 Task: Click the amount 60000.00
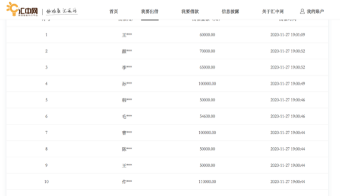(x=207, y=35)
